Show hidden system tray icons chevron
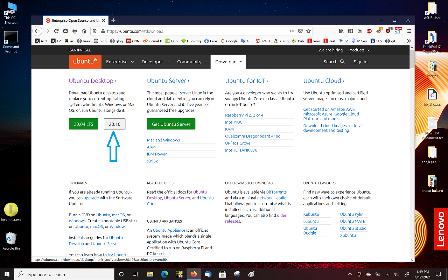This screenshot has height=280, width=448. (350, 274)
